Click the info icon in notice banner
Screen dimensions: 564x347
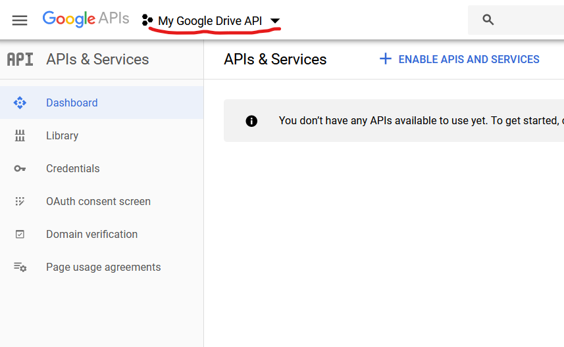pos(251,121)
